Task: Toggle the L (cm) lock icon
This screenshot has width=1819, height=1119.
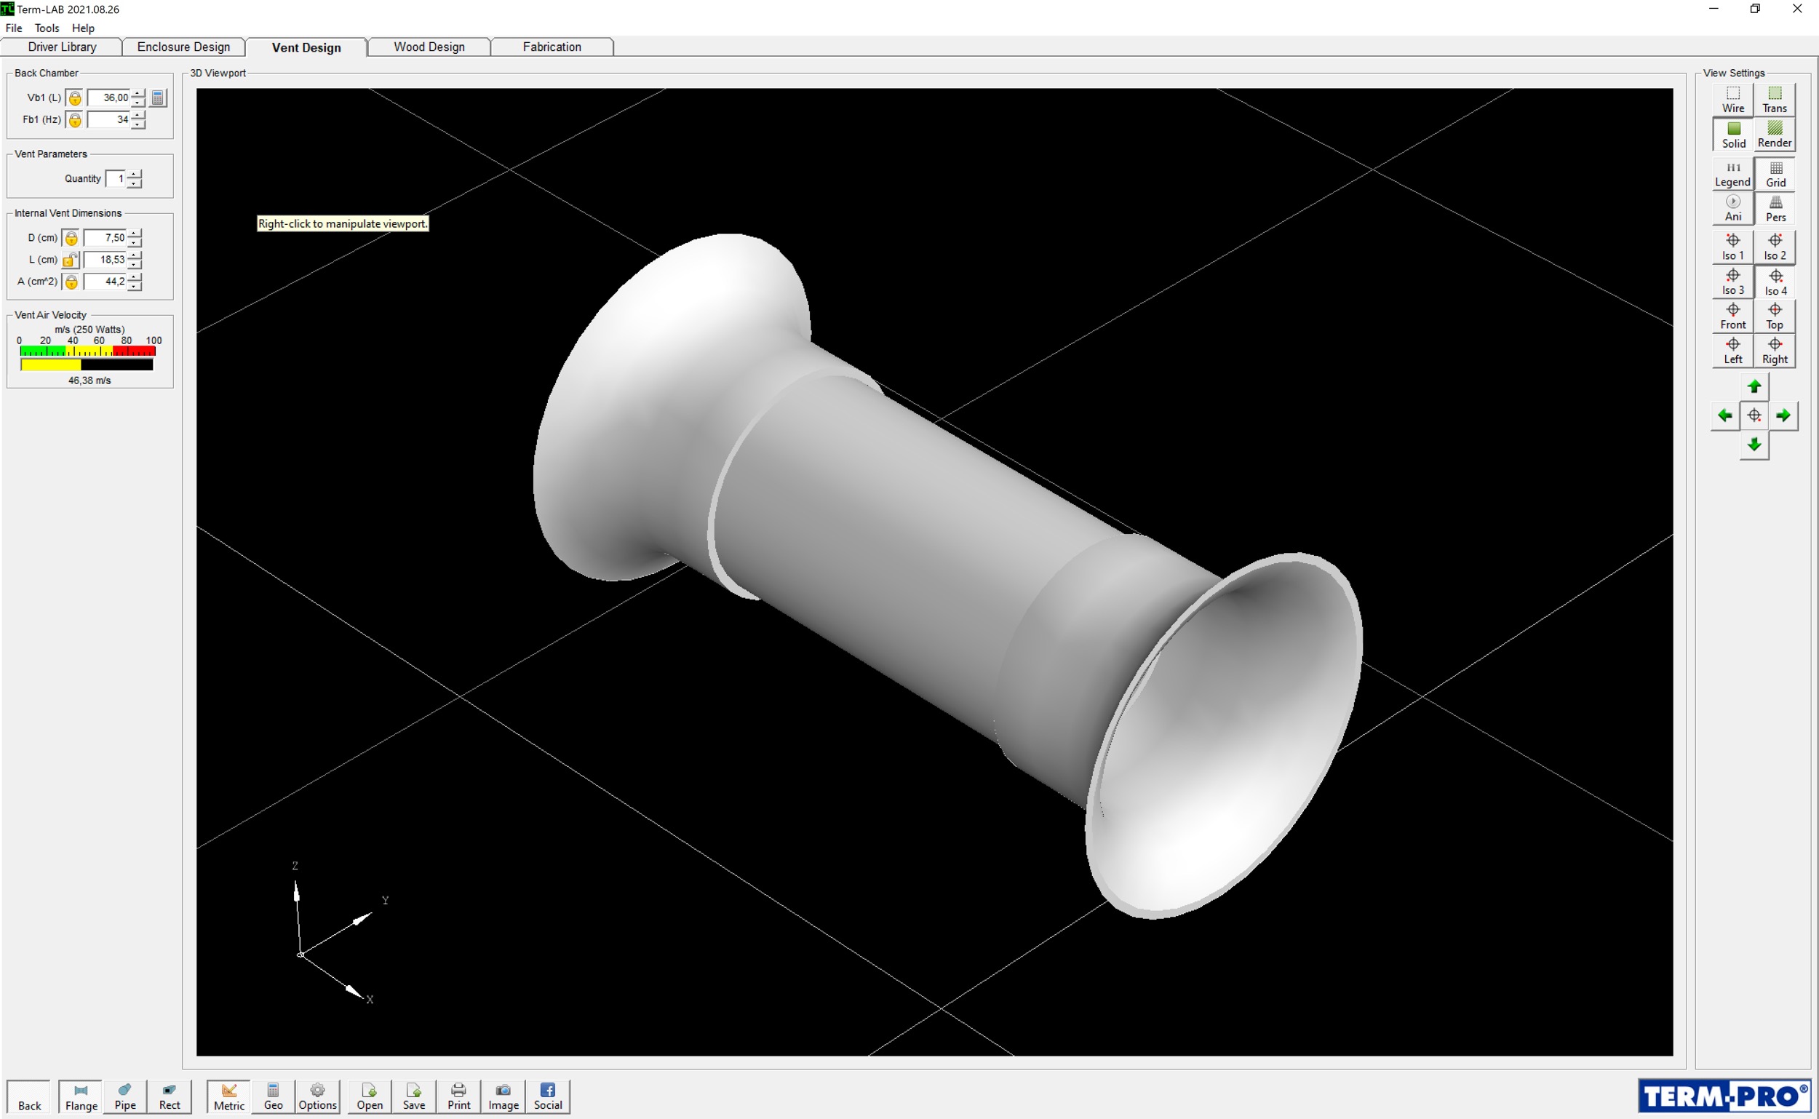Action: pyautogui.click(x=71, y=260)
